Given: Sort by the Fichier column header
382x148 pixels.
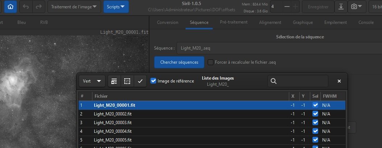Looking at the screenshot, I should (x=191, y=96).
